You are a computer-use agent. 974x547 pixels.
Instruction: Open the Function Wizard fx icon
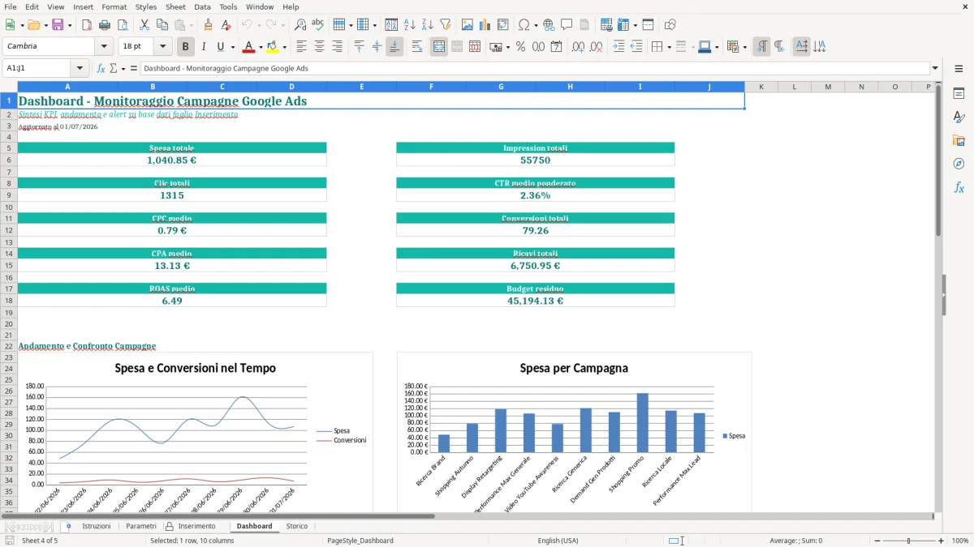click(101, 68)
